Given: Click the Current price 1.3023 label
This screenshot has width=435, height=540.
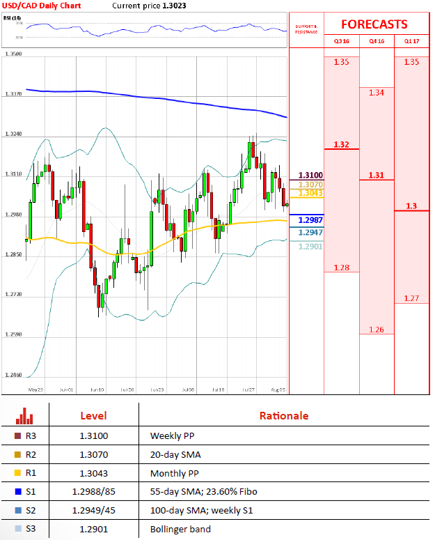Looking at the screenshot, I should [149, 6].
